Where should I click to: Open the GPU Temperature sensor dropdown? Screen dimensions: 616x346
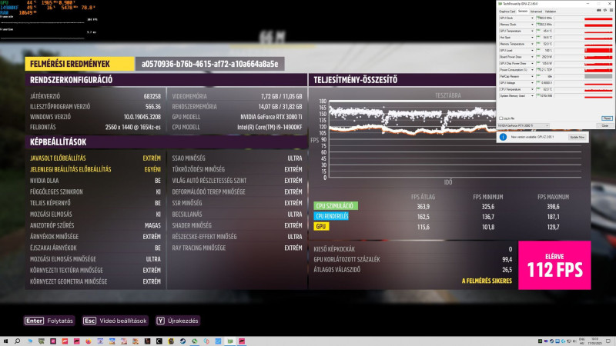coord(532,31)
